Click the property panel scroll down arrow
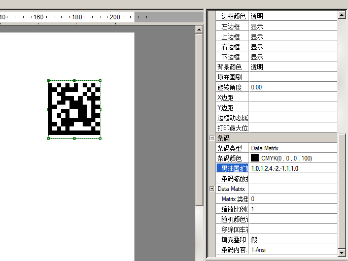Screen dimensions: 348x261 pyautogui.click(x=341, y=252)
